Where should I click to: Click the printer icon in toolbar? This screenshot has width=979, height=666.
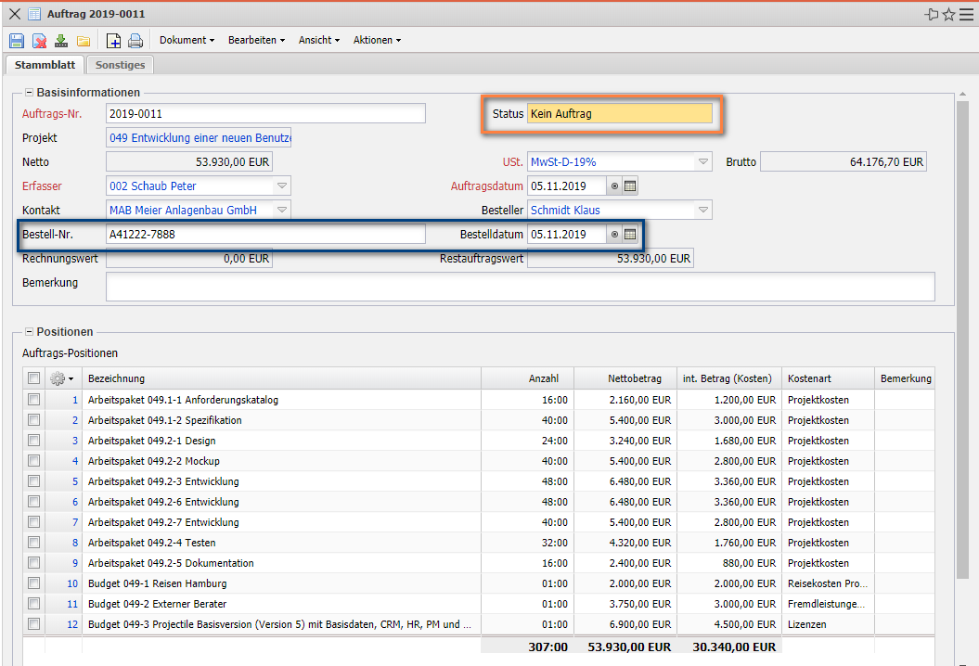(135, 41)
